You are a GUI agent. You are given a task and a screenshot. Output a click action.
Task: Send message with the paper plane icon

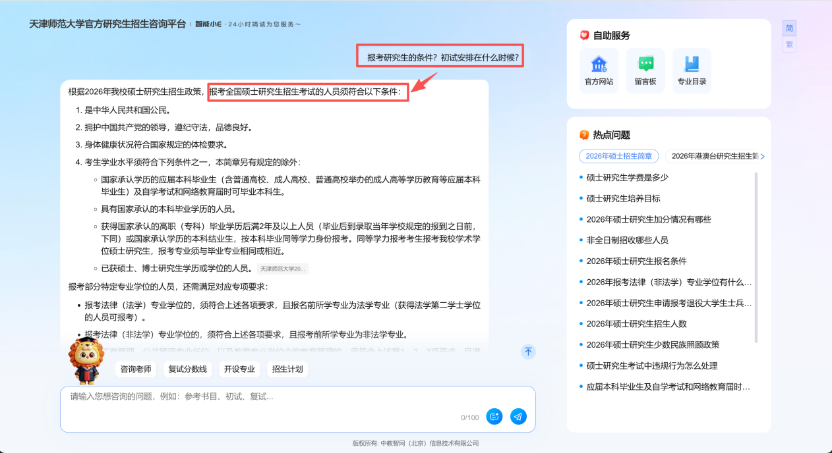(518, 416)
